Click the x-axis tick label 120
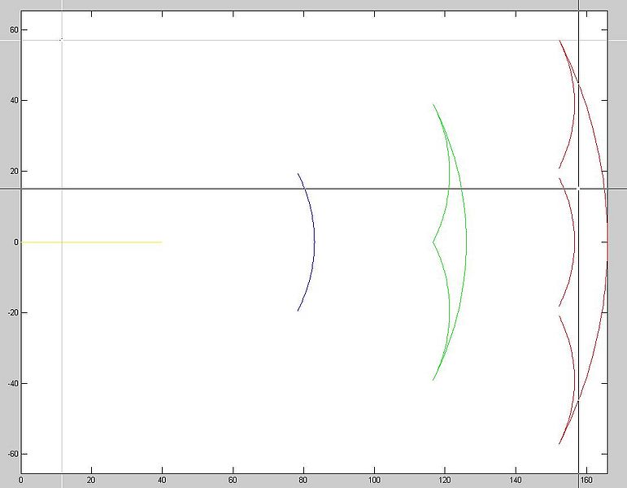Screen dimensions: 627x488 tap(445, 480)
